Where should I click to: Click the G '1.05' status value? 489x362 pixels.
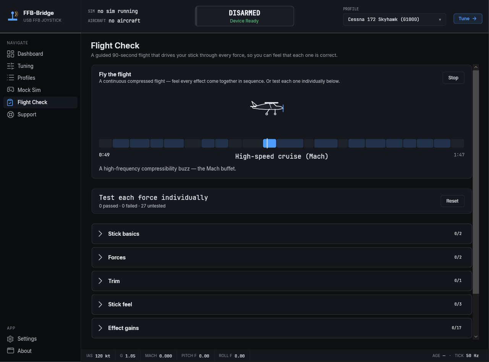[x=130, y=356]
